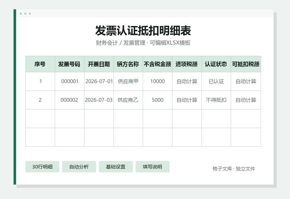
Task: Select the 发票号码 column header
Action: (70, 64)
